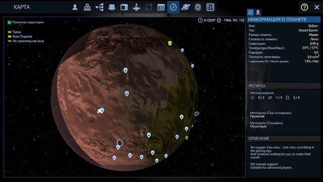Click the window panel icon in toolbar
Screen dimensions: 323x182
click(124, 7)
